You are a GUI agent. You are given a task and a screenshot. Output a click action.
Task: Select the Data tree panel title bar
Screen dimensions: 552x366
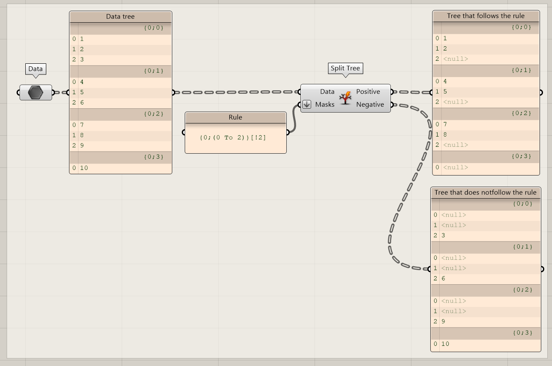click(120, 17)
